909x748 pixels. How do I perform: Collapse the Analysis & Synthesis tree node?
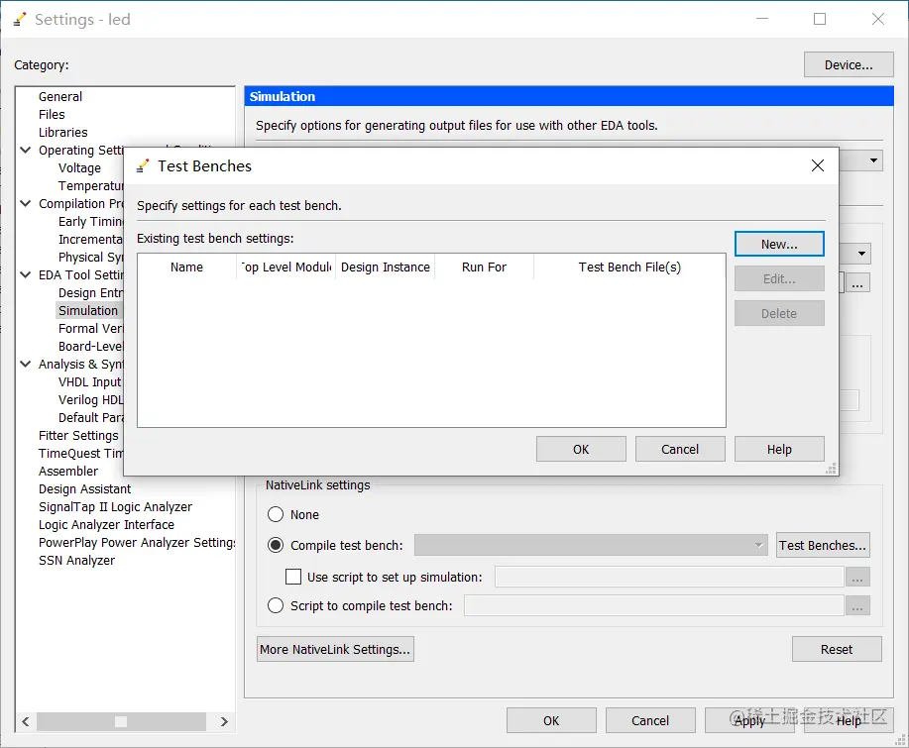click(26, 364)
